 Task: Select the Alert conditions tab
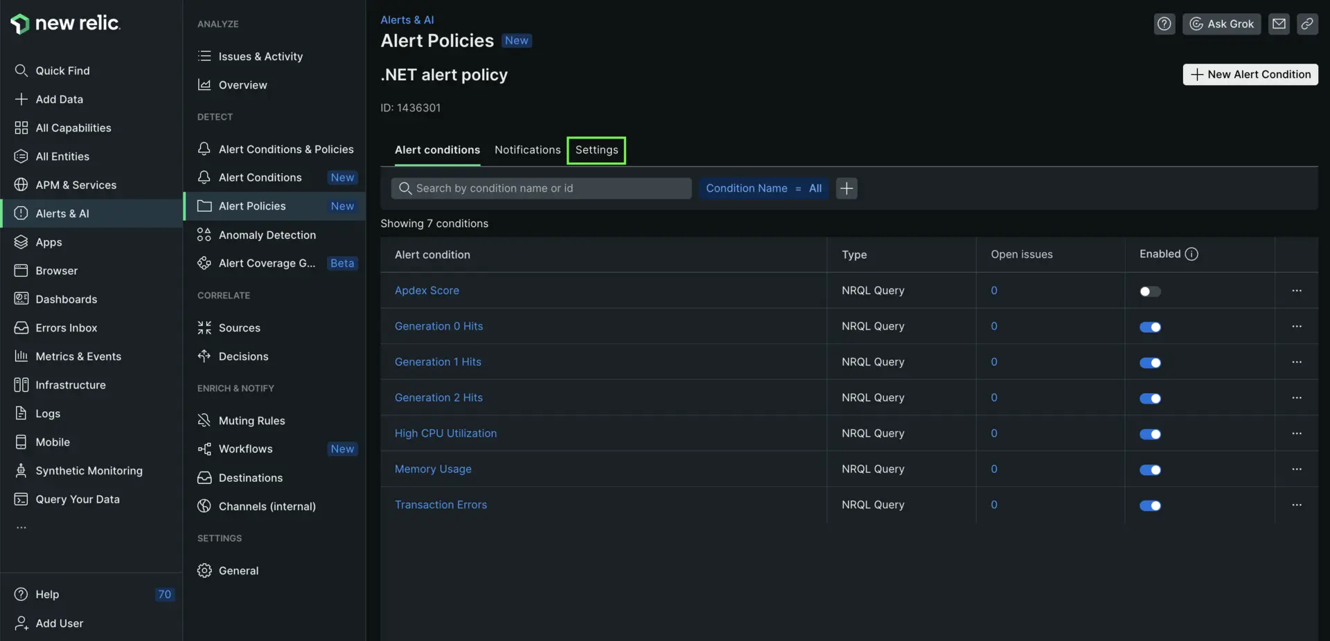pos(437,150)
